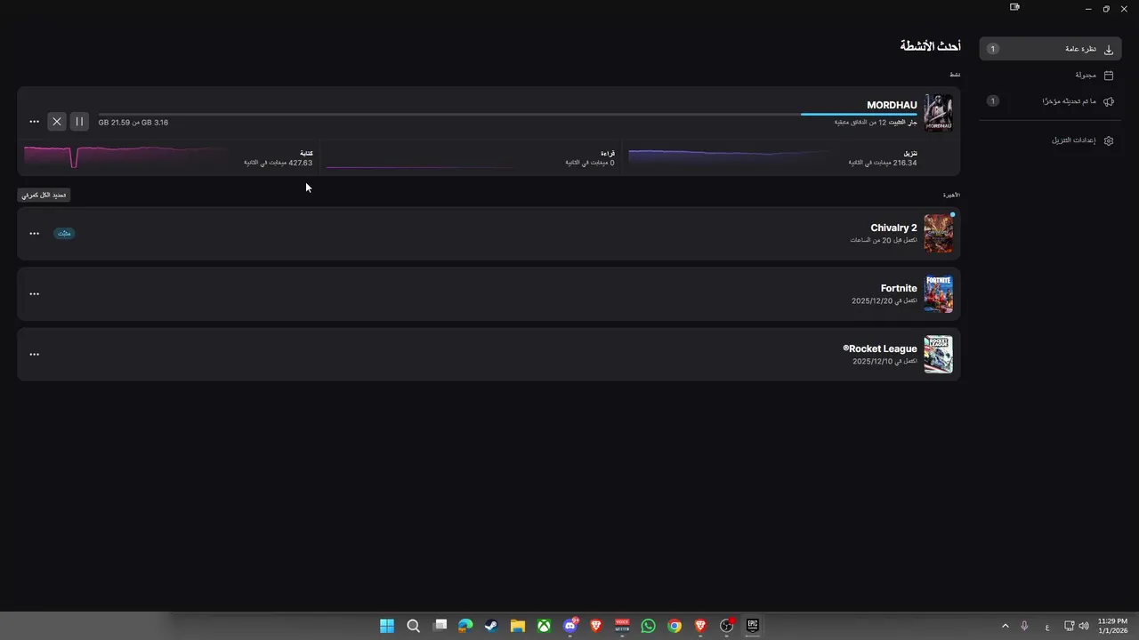Click the Fortnite game thumbnail
The height and width of the screenshot is (640, 1139).
click(938, 294)
